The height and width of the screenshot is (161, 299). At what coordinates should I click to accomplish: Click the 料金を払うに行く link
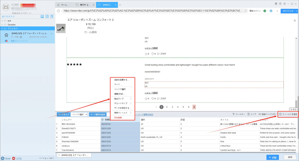[x=22, y=13]
